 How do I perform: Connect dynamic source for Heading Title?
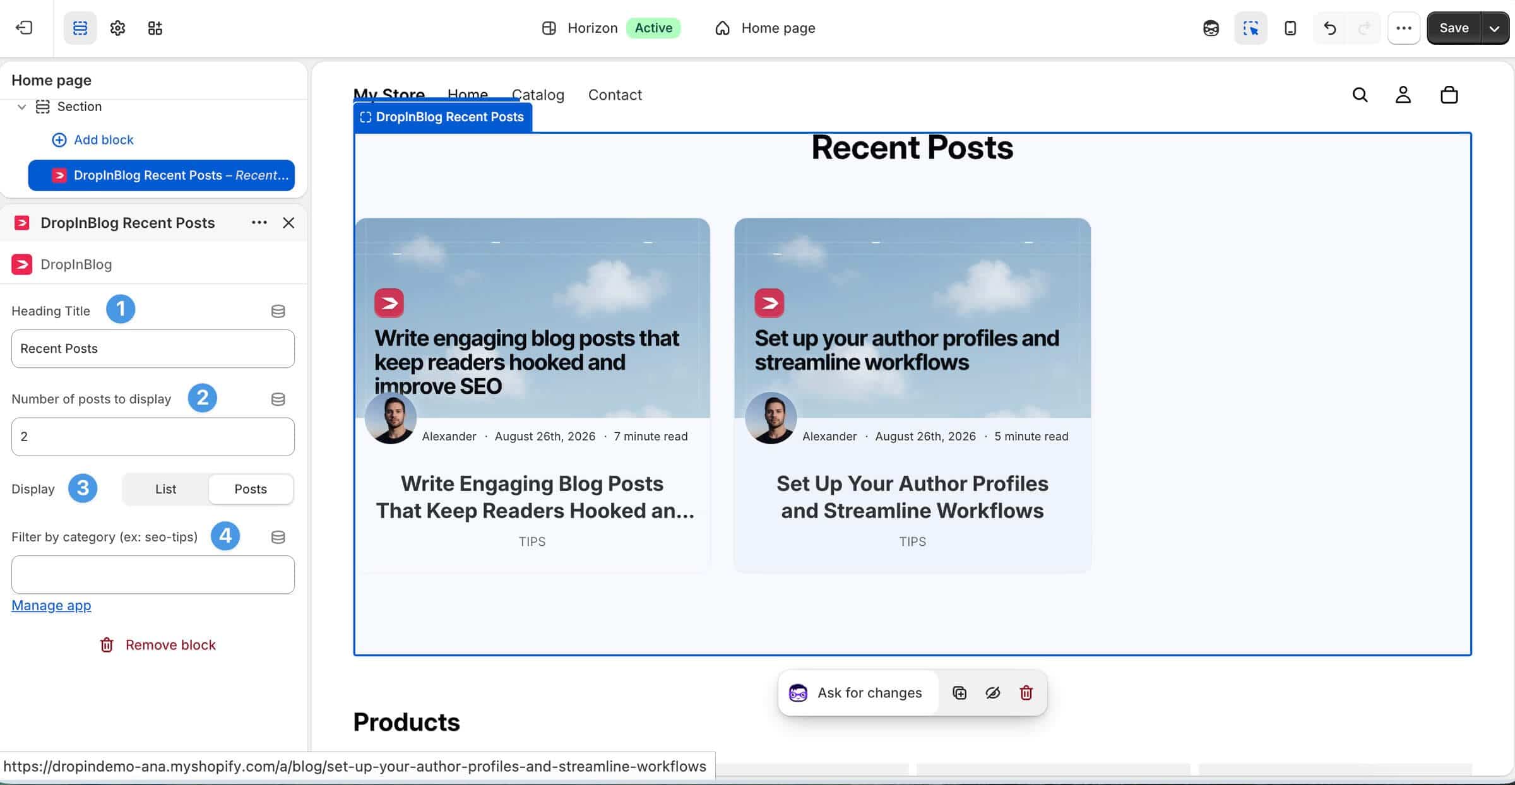click(278, 311)
